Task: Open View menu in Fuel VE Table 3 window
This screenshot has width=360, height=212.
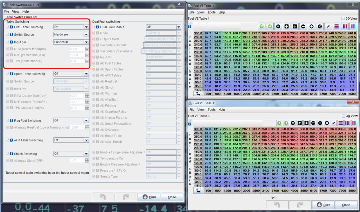Action: [x=201, y=110]
